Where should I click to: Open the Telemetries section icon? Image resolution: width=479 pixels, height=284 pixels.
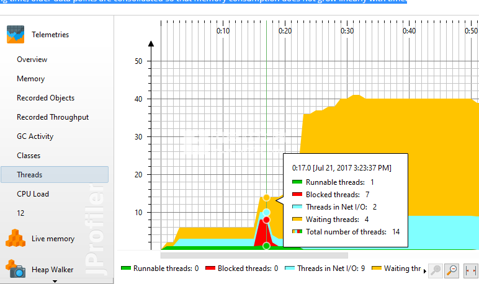pyautogui.click(x=16, y=35)
